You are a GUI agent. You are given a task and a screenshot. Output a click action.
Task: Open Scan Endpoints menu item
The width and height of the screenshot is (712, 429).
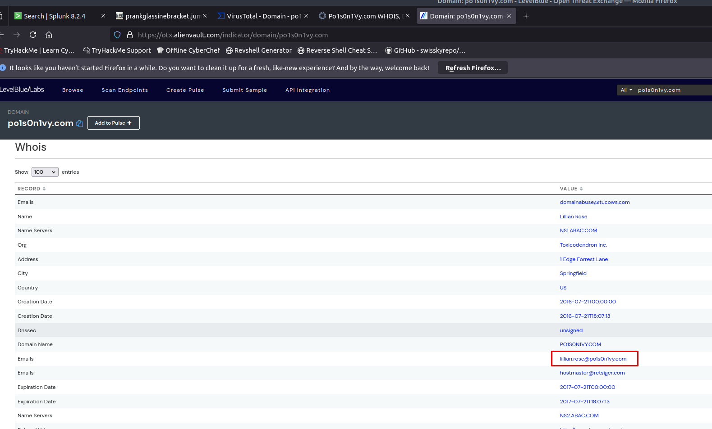(125, 90)
